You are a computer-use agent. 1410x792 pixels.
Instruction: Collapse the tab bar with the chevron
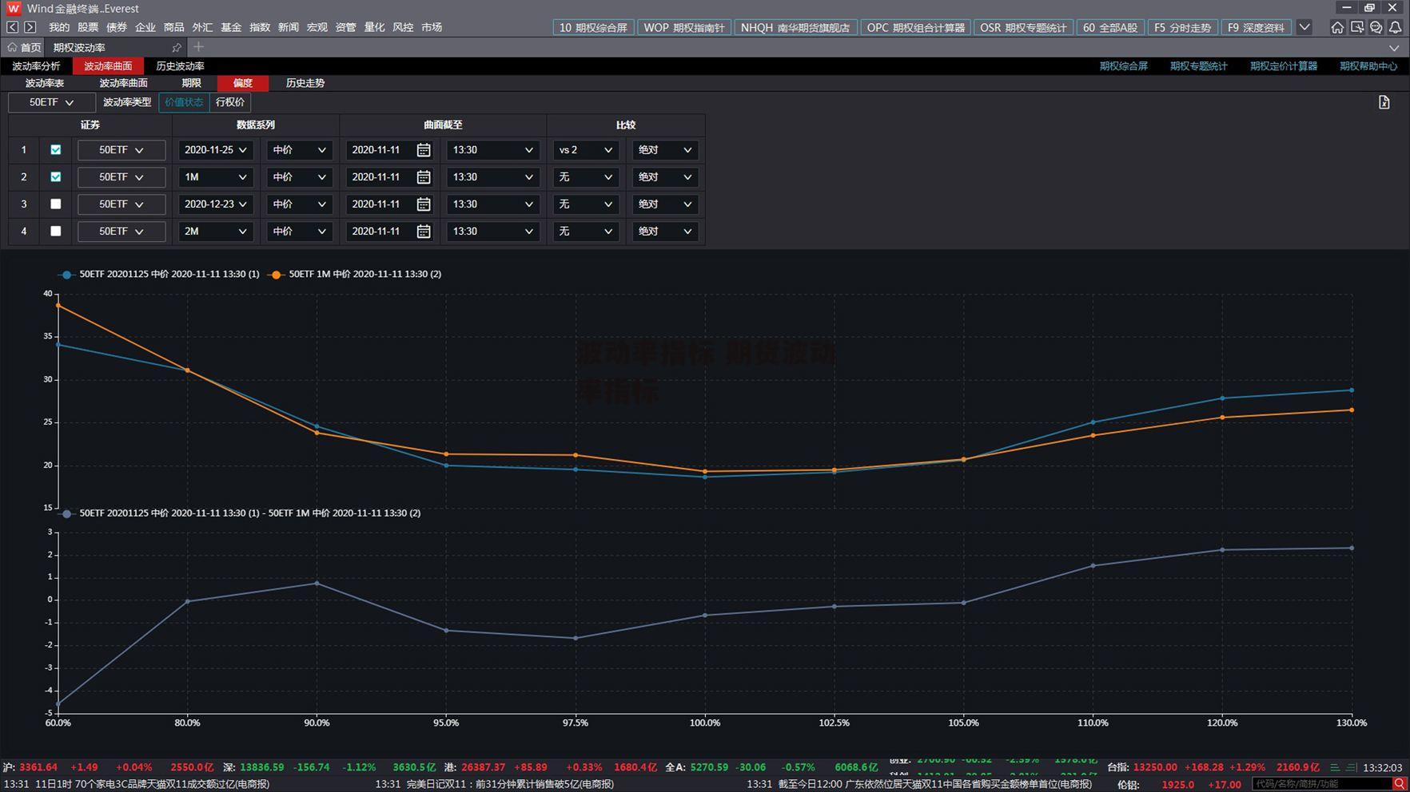(x=1394, y=48)
